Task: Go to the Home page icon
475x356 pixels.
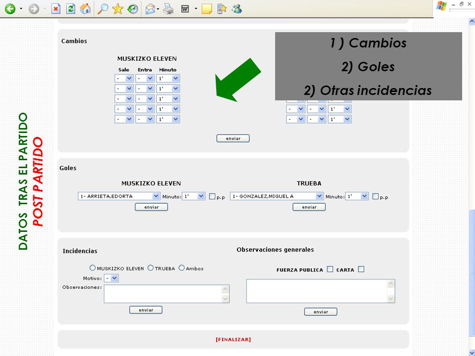Action: click(x=86, y=9)
